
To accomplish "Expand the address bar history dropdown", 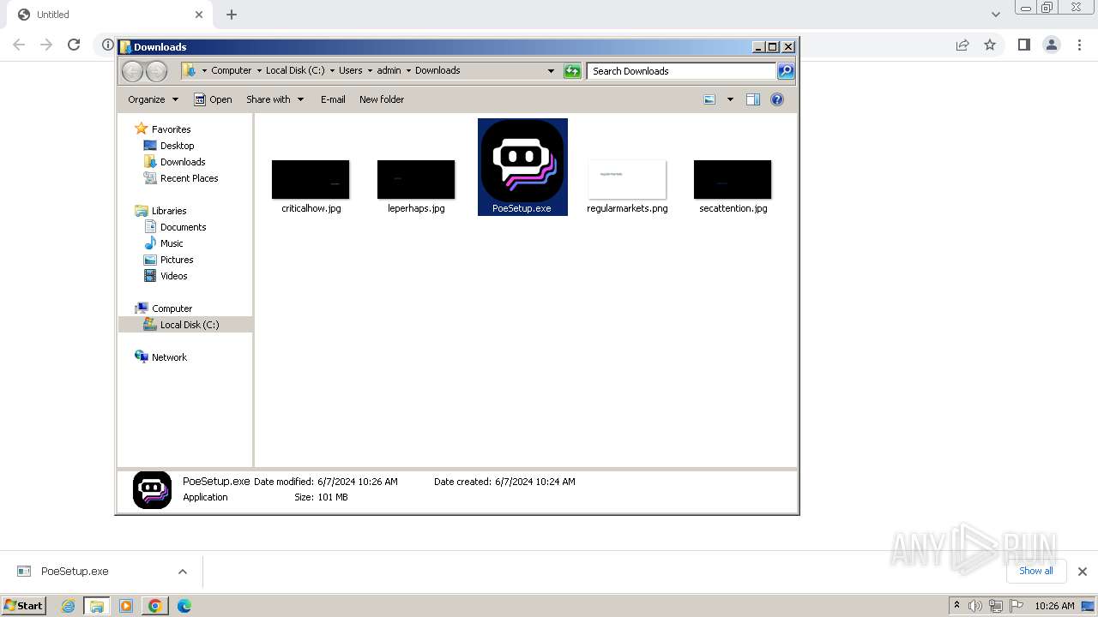I will 551,71.
